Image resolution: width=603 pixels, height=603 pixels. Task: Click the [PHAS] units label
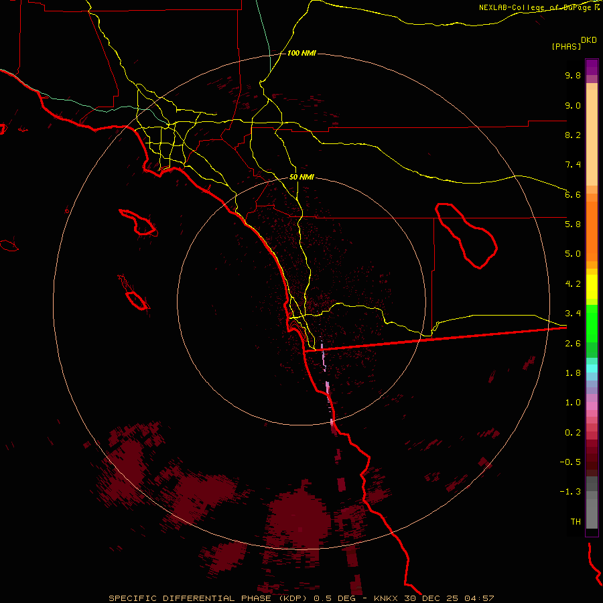[x=566, y=46]
